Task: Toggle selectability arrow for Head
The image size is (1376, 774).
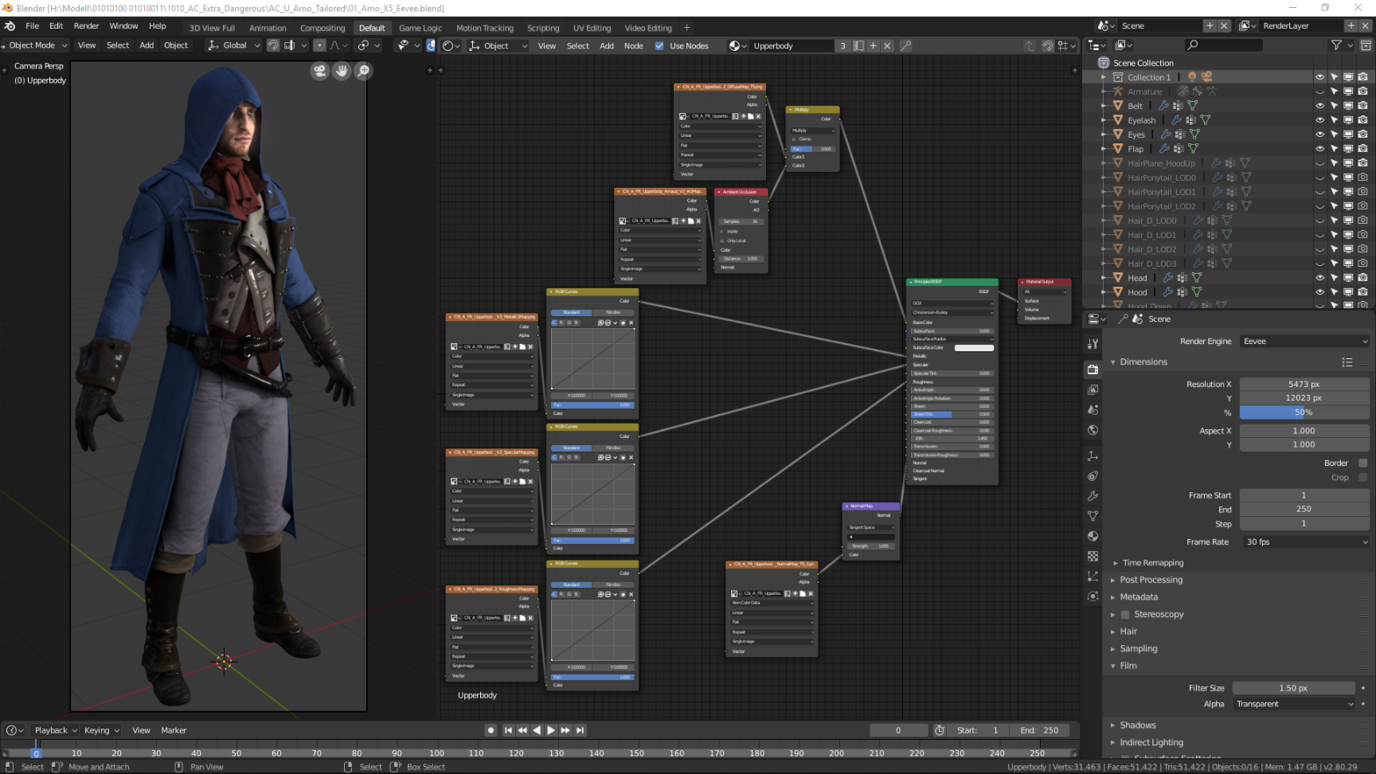Action: coord(1334,278)
